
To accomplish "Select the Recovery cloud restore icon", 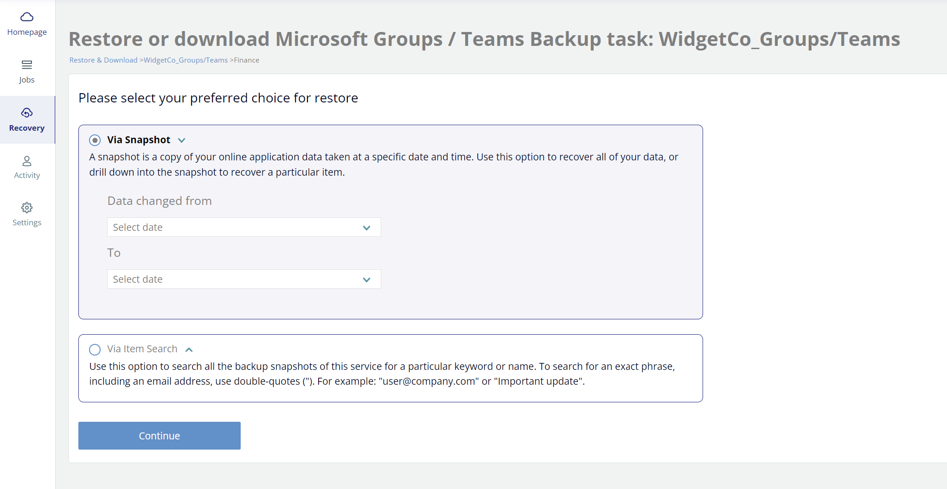I will point(27,113).
